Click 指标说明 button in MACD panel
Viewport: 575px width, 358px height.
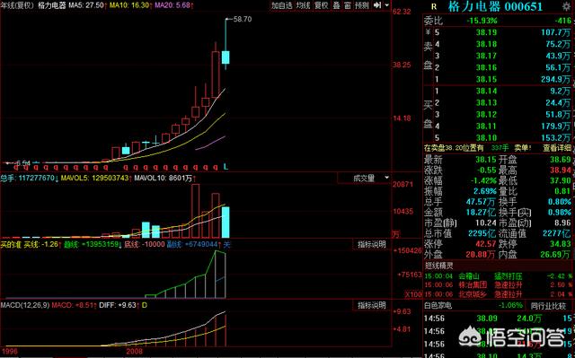(371, 305)
